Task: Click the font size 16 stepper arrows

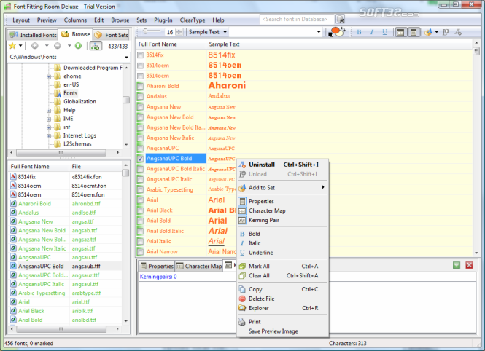Action: [x=179, y=32]
